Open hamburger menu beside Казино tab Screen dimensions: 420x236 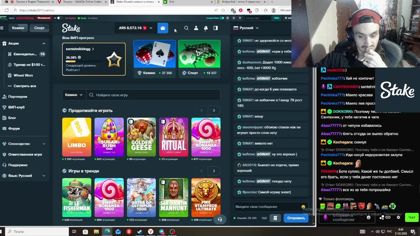(x=2, y=28)
